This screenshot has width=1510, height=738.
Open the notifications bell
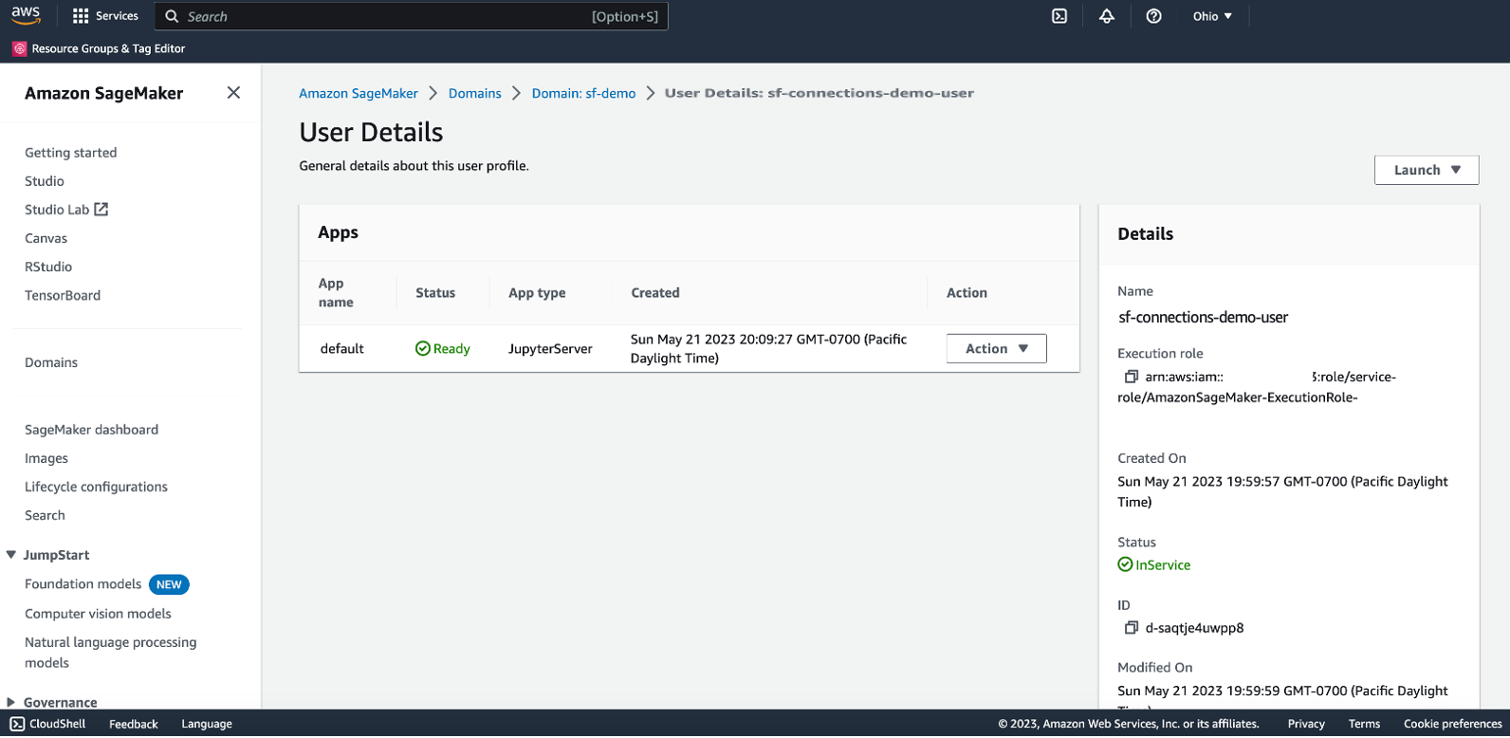pos(1107,16)
